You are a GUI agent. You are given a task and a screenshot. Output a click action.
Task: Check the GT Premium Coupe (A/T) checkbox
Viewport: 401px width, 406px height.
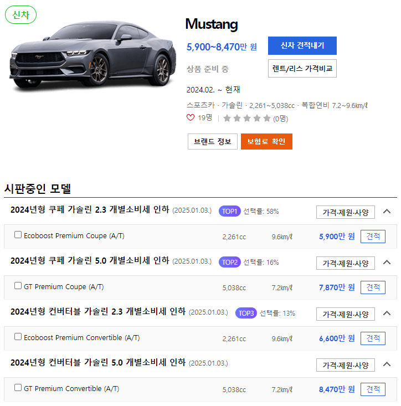(18, 286)
